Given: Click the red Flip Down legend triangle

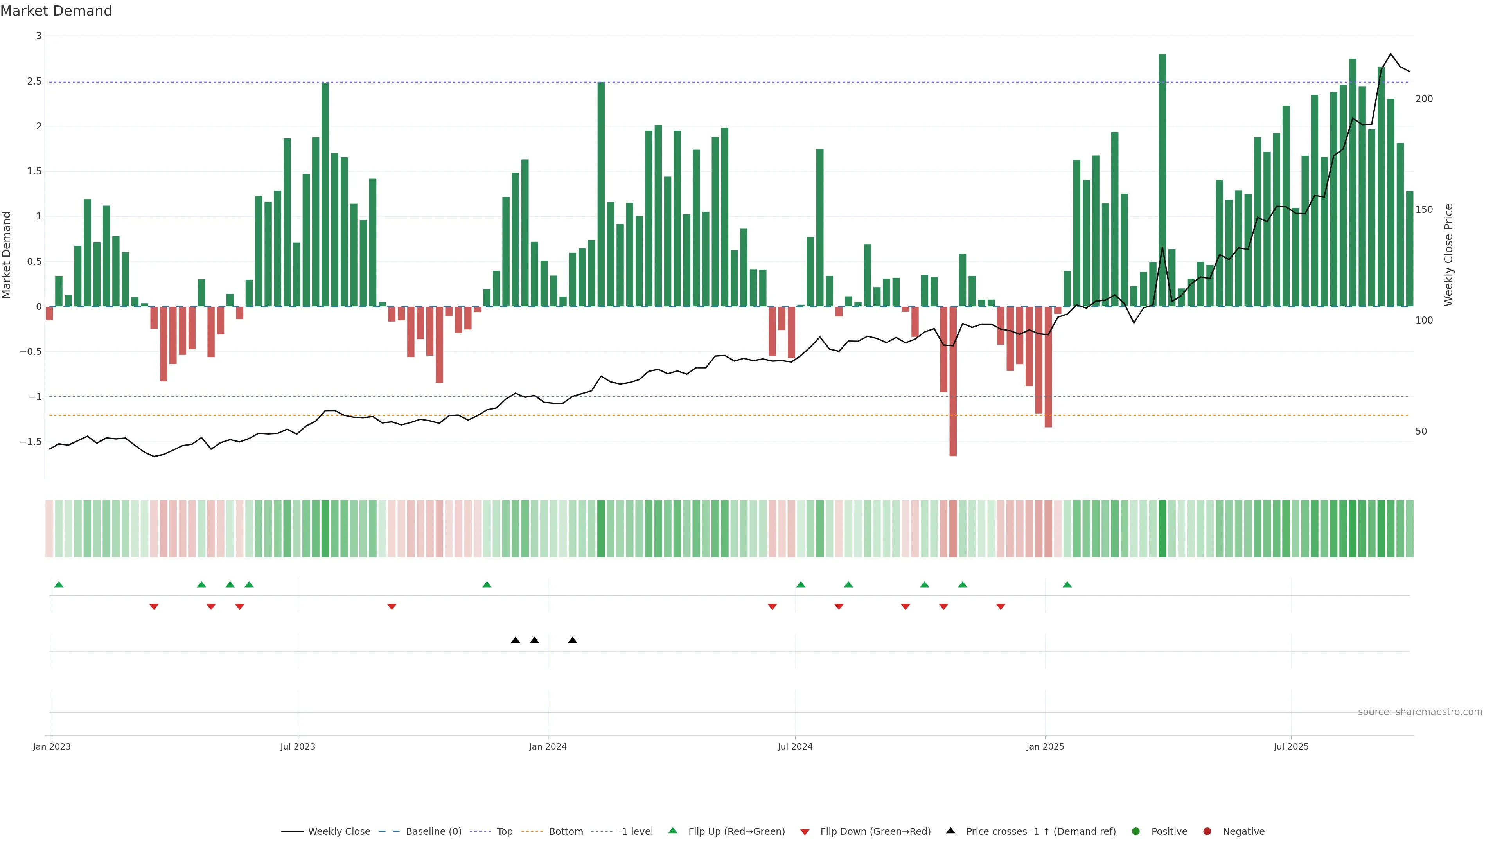Looking at the screenshot, I should coord(805,832).
